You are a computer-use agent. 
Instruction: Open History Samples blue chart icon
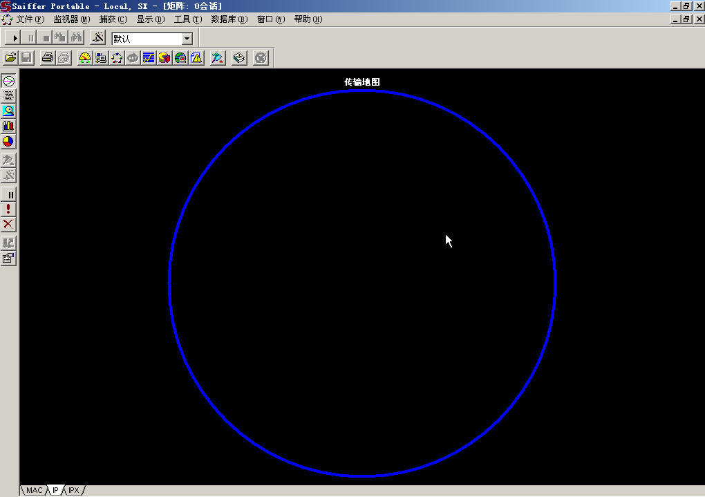point(149,58)
